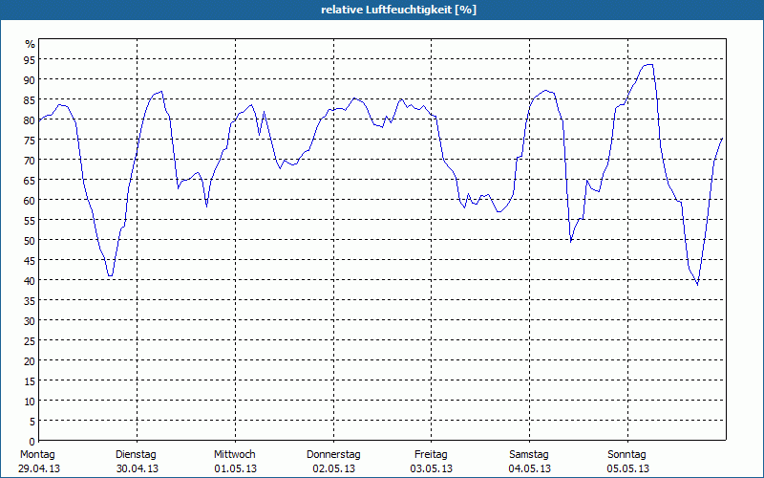Select the date '05.05.13'
Viewport: 764px width, 478px height.
click(x=628, y=468)
